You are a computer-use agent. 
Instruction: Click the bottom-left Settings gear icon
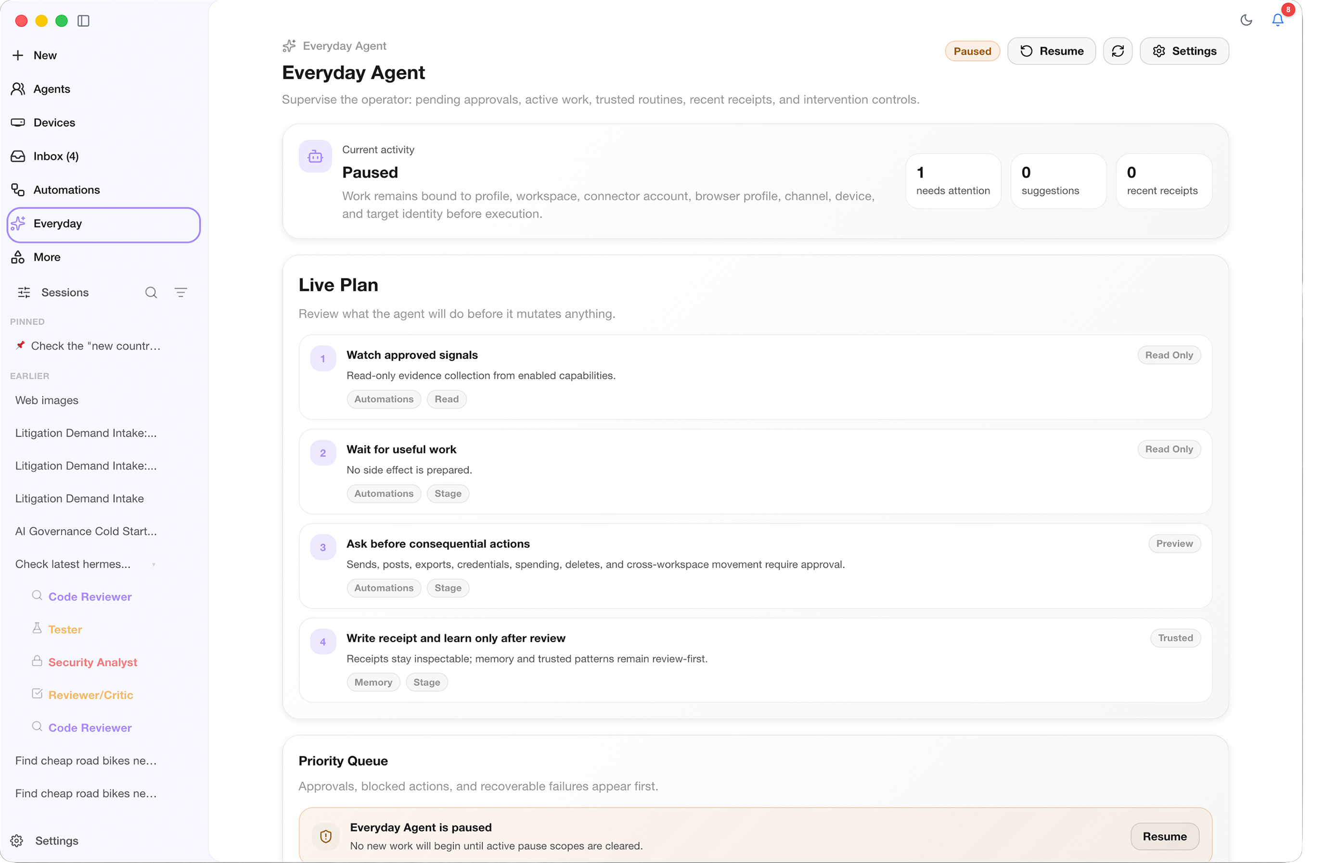click(17, 840)
